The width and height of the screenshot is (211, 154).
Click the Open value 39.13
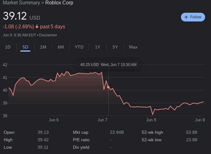(x=43, y=132)
